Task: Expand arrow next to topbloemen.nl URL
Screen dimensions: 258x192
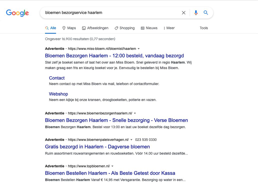Action: (x=112, y=166)
